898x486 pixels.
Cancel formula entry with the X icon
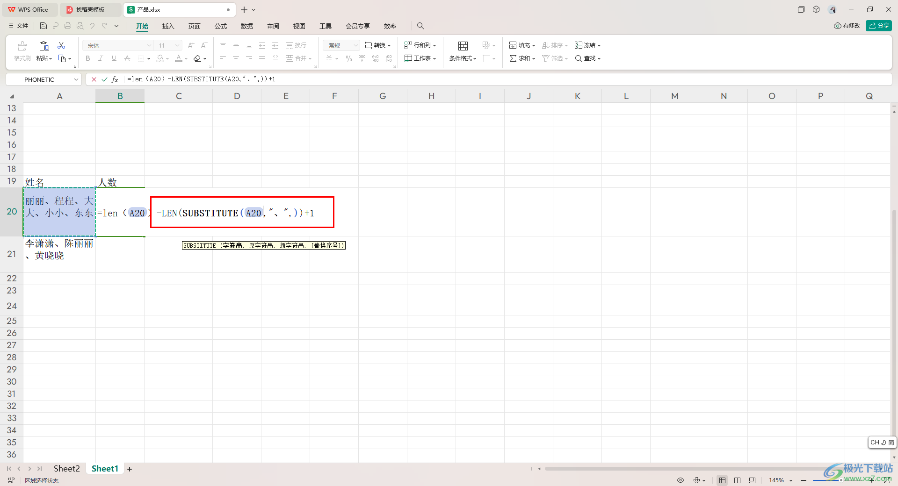click(94, 79)
